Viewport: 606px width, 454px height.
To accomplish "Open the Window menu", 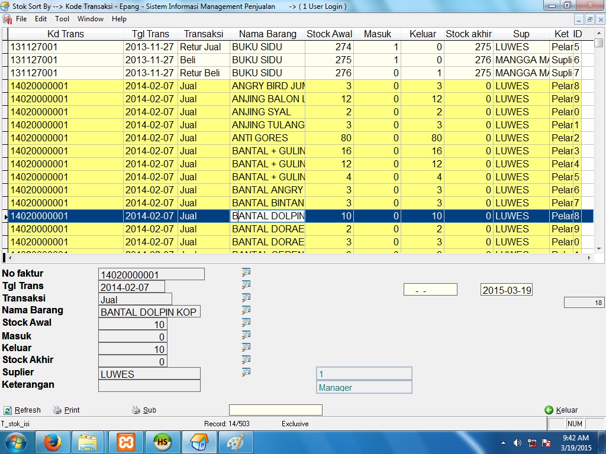I will coord(90,19).
